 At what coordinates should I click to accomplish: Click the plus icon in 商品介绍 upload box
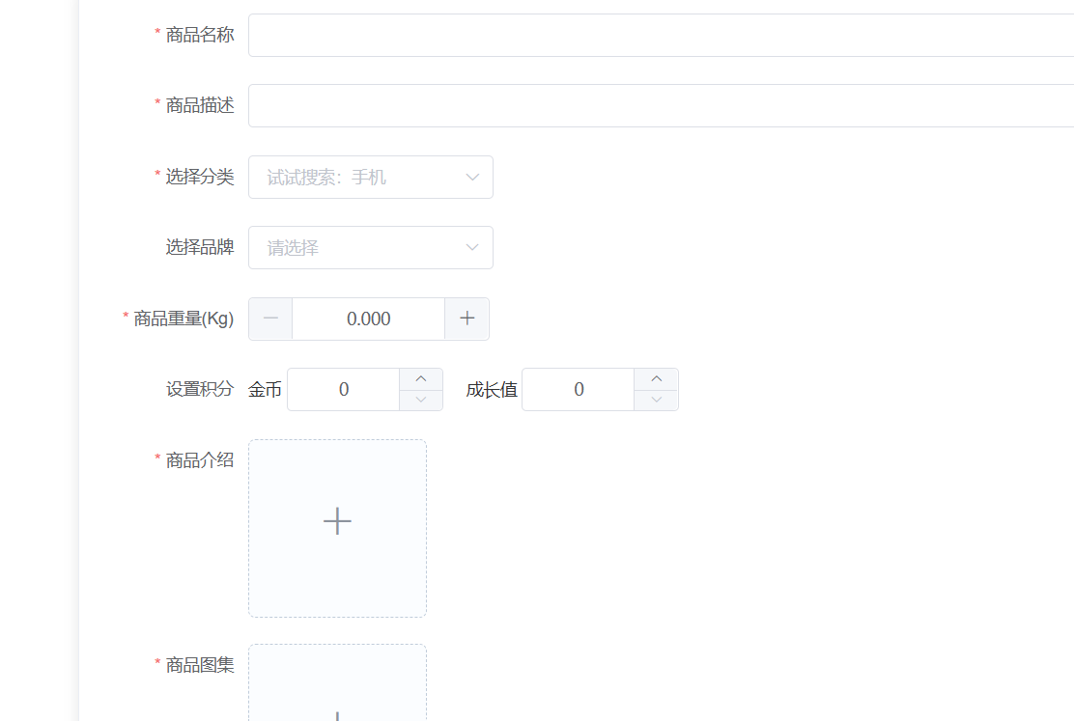[x=337, y=521]
